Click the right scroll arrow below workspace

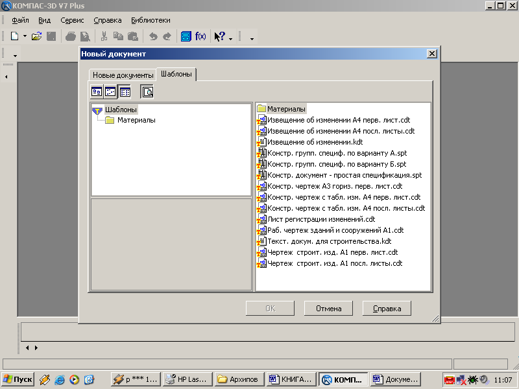[x=36, y=348]
